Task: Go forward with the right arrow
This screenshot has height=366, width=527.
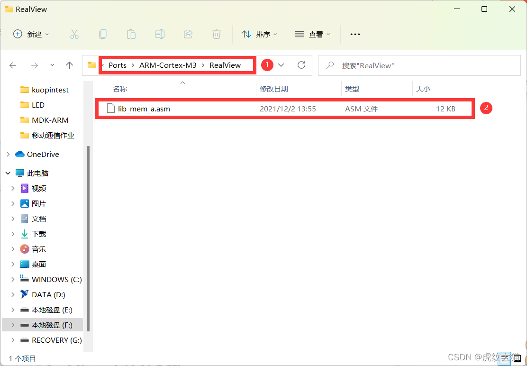Action: click(34, 65)
